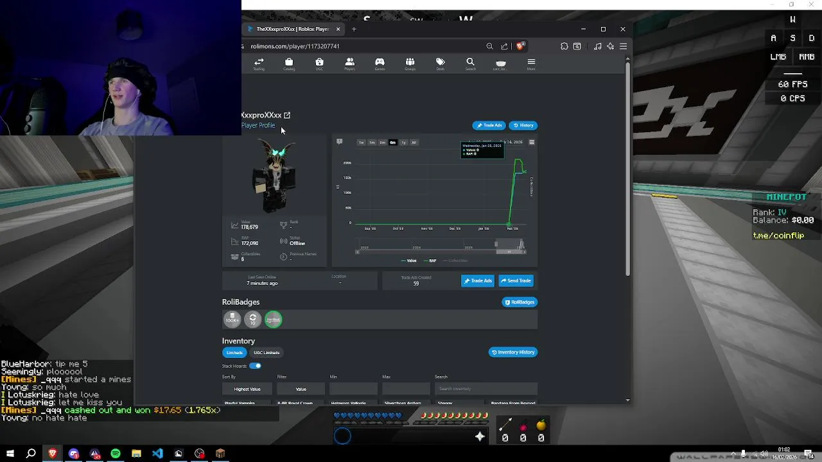Switch to the UGC Limiteds inventory tab
This screenshot has height=462, width=822.
pyautogui.click(x=267, y=352)
